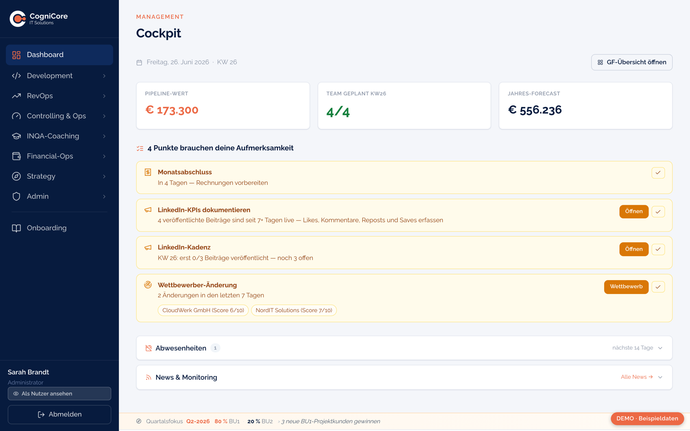The height and width of the screenshot is (431, 690).
Task: Click the target icon for Wettbewerber-Änderung
Action: [x=148, y=285]
